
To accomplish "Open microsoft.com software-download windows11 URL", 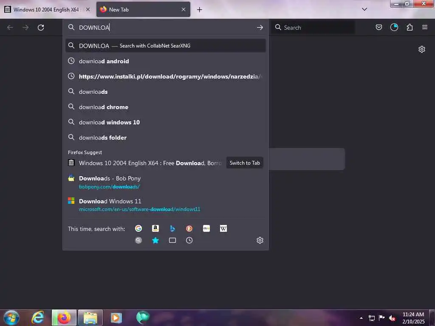I will 139,209.
